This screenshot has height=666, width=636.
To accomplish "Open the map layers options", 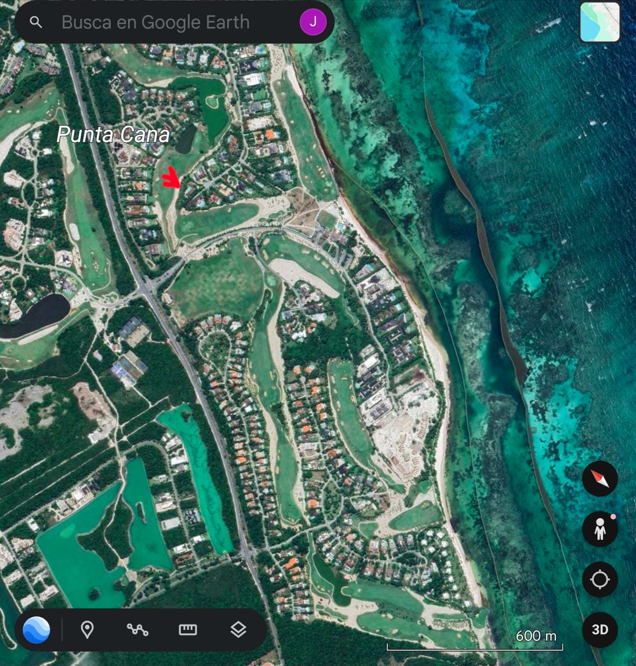I will pos(238,629).
